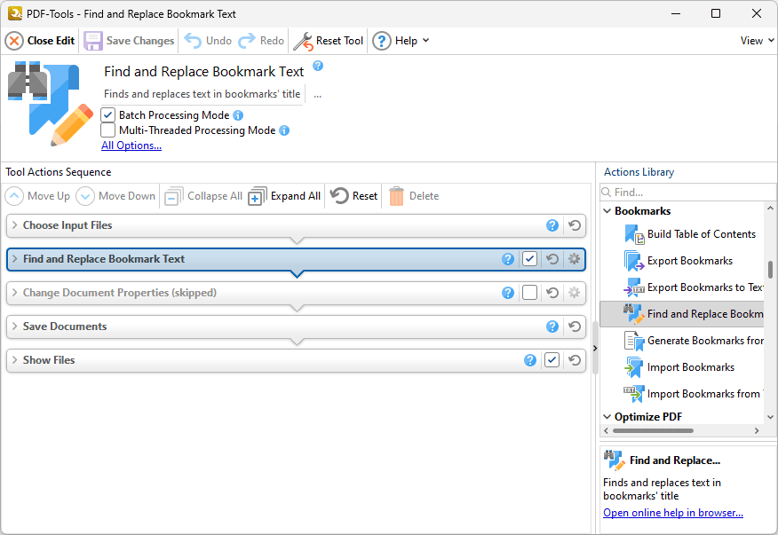The height and width of the screenshot is (535, 778).
Task: Click the Redo arrow icon
Action: pyautogui.click(x=247, y=41)
